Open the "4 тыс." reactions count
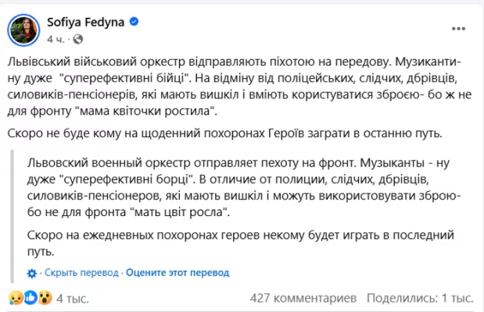Screen dimensions: 484x312 pyautogui.click(x=72, y=298)
